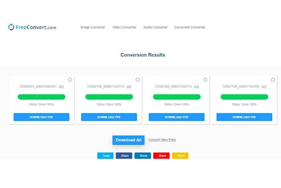Remove the 12068853_89007095441 file card
Viewport: 281px width, 188px height.
(70, 80)
